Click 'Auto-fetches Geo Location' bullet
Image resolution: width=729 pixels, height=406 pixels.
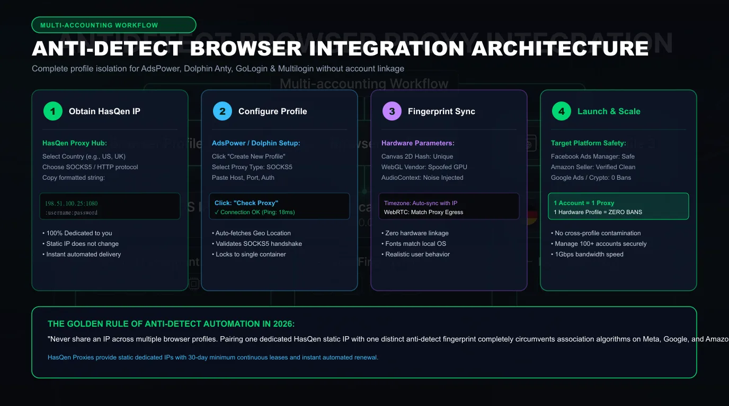coord(251,233)
